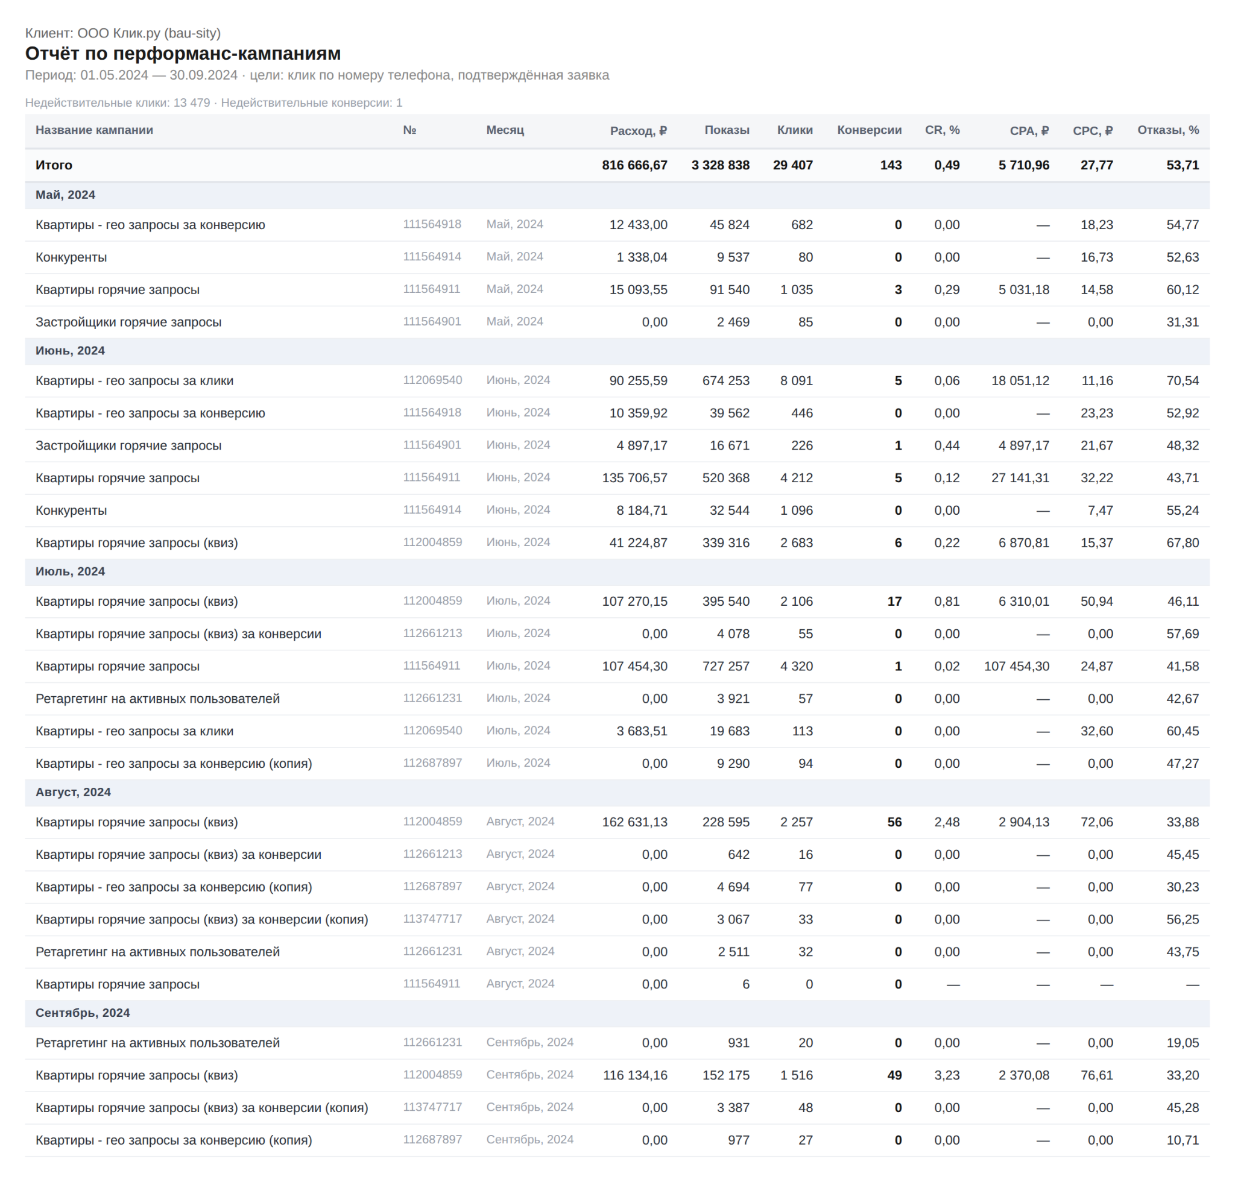Click the "Конверсии" column header

click(x=869, y=130)
